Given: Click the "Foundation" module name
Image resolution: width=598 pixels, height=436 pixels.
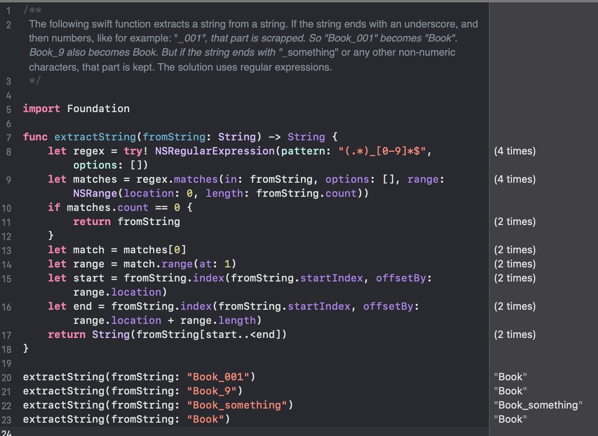Looking at the screenshot, I should click(x=98, y=109).
